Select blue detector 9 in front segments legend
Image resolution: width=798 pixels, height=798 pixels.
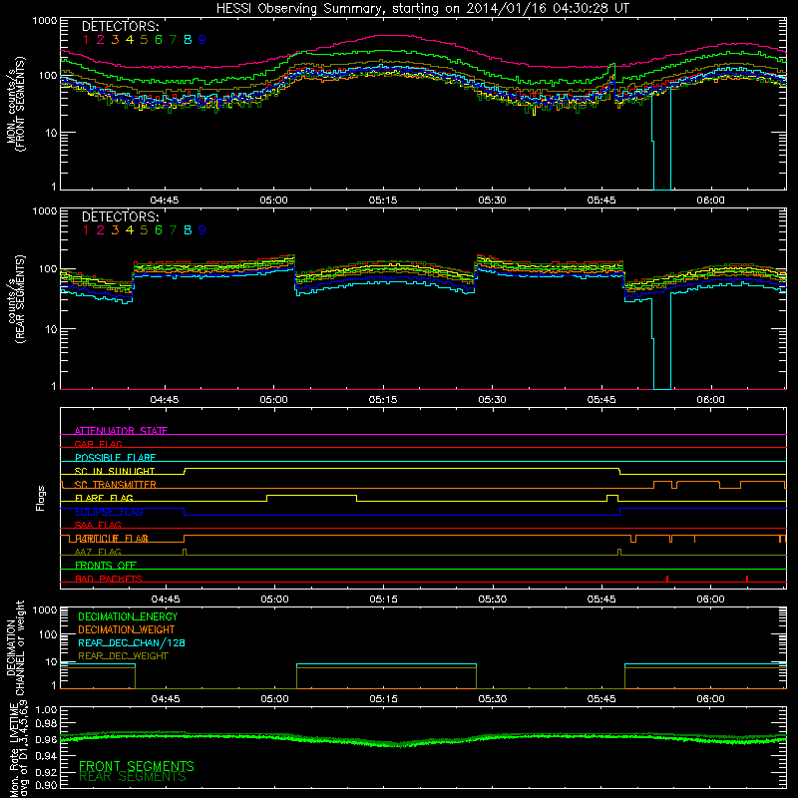coord(202,40)
